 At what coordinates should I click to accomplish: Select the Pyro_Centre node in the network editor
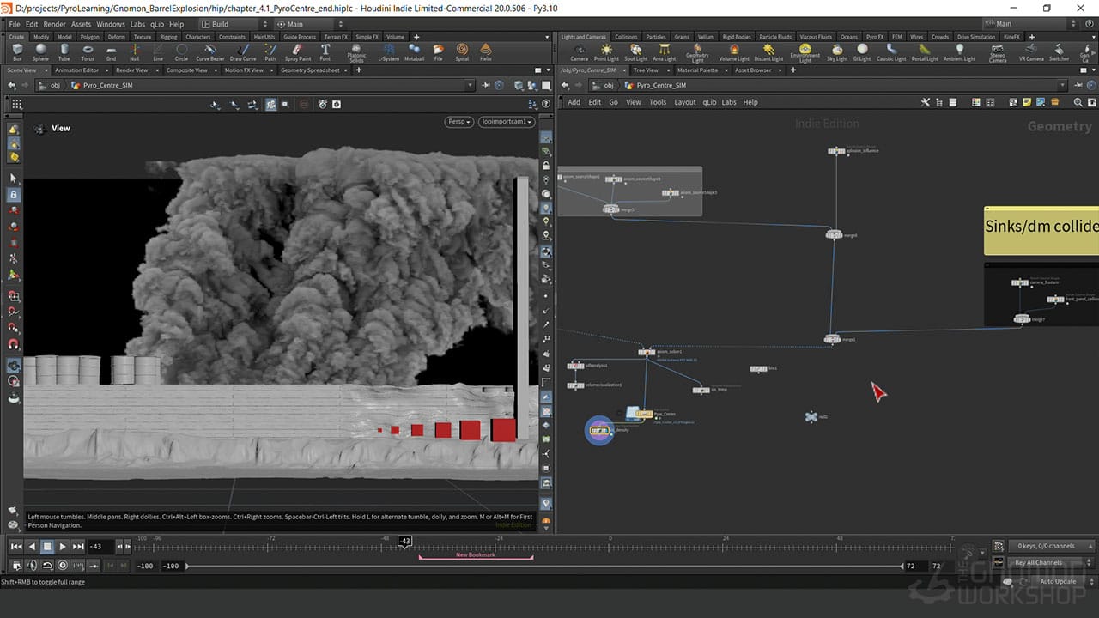tap(644, 414)
